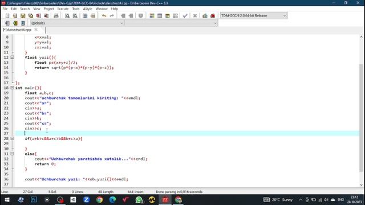Open the Tools menu
This screenshot has height=205, width=365.
(76, 9)
